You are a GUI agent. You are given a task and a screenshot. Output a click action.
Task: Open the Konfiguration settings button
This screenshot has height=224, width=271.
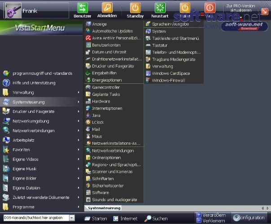click(x=249, y=218)
